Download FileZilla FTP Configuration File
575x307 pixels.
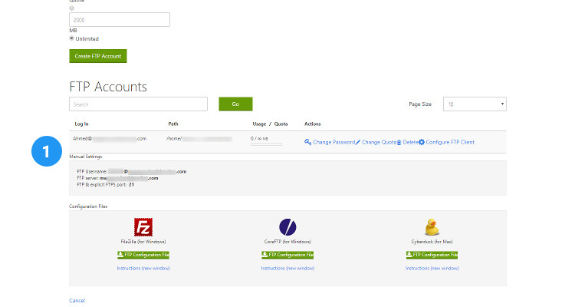coord(143,254)
